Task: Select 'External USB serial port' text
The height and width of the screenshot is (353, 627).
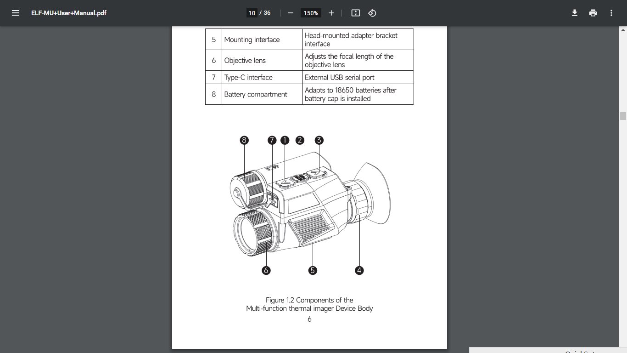Action: point(340,77)
